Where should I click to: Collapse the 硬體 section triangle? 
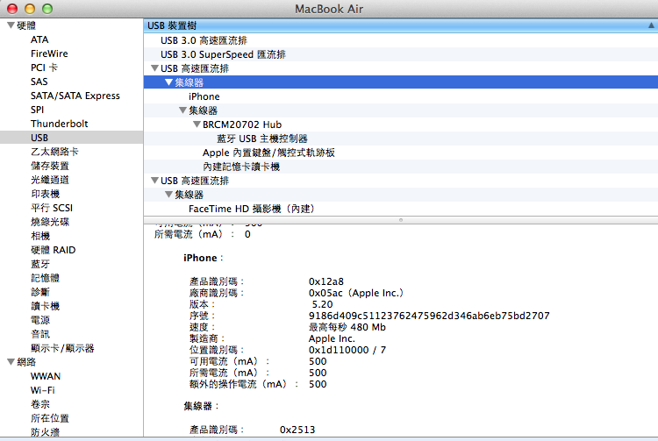(11, 25)
